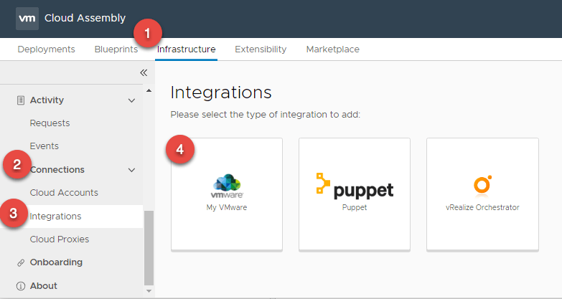Click the sidebar scroll up arrow
The image size is (562, 299).
click(149, 91)
